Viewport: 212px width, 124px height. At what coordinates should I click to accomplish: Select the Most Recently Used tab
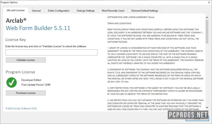point(113,11)
